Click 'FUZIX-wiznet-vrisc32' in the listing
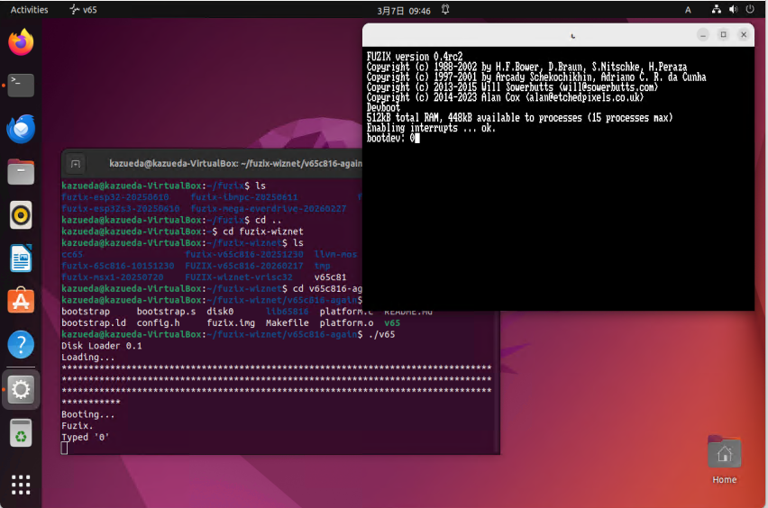The height and width of the screenshot is (508, 768). pos(239,277)
